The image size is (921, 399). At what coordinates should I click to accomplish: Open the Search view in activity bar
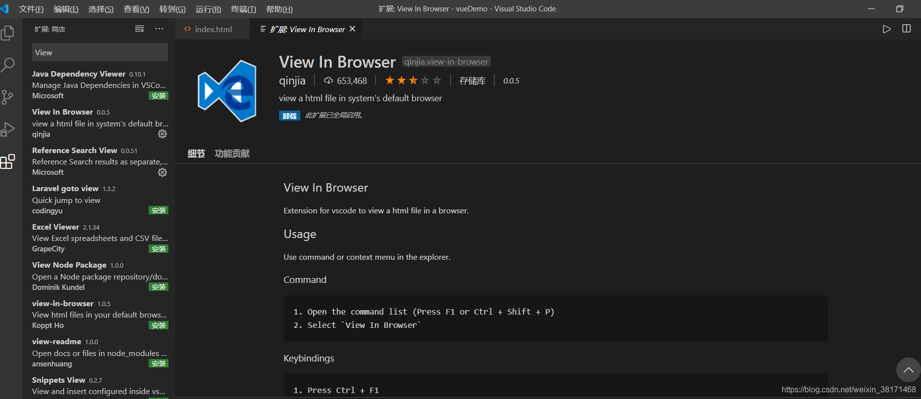[7, 65]
